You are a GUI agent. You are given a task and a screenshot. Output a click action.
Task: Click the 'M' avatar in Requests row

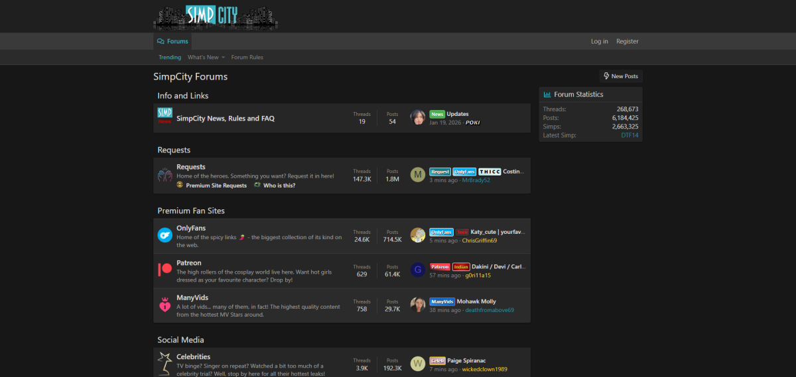pos(418,176)
